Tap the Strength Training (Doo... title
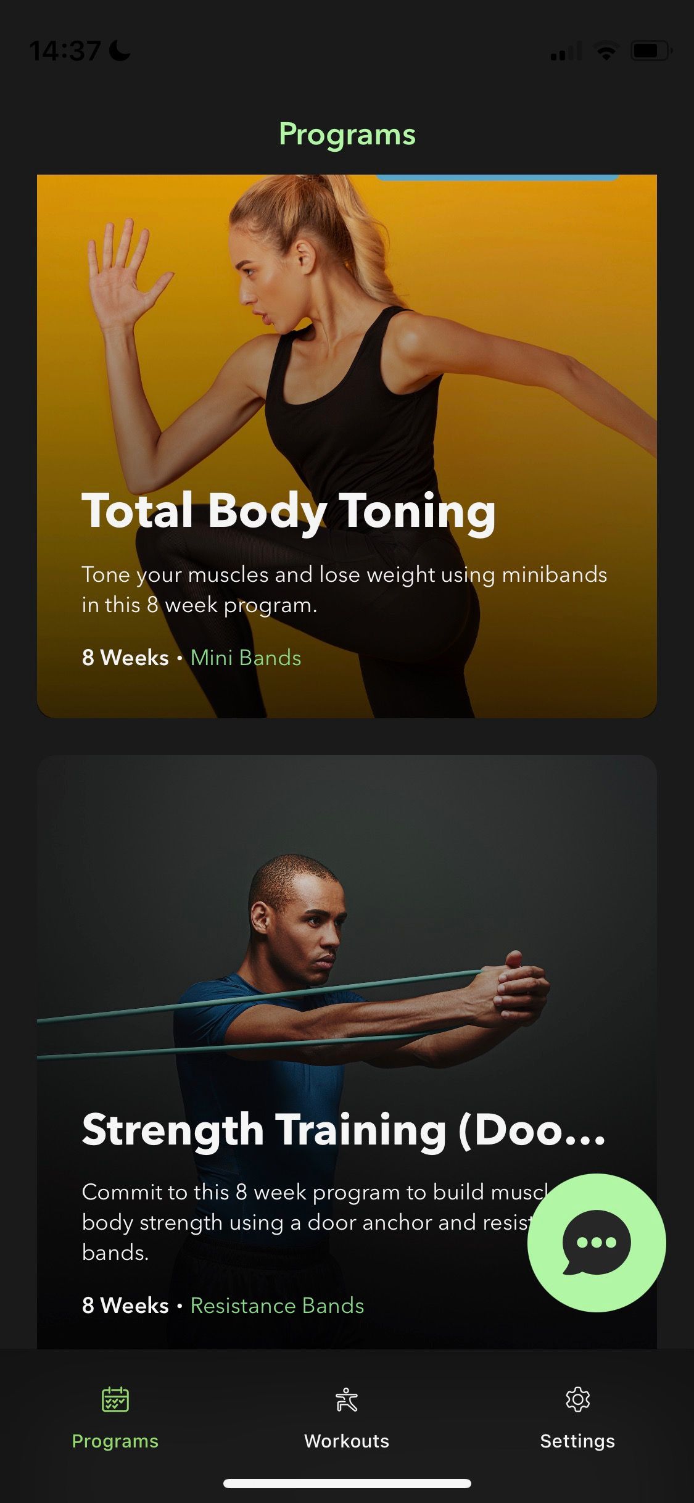Viewport: 694px width, 1503px height. pos(344,1130)
